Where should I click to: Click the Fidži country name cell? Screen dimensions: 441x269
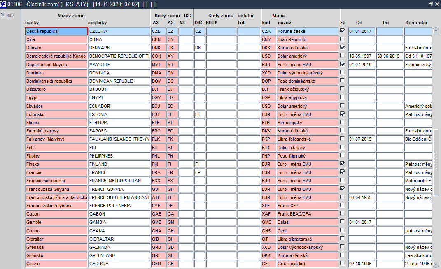(56, 148)
